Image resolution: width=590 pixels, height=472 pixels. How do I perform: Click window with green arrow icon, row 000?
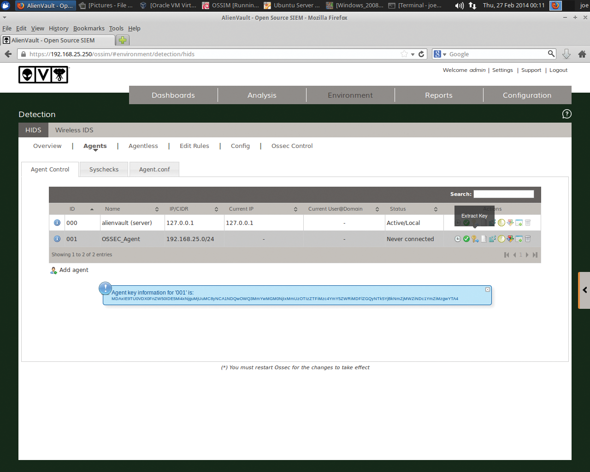pos(519,223)
